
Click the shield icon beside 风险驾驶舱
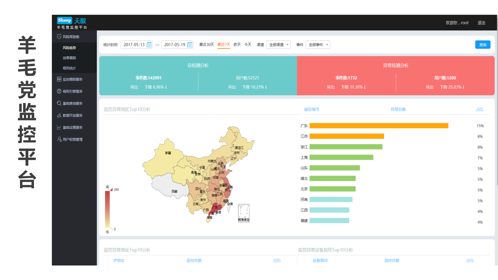coord(59,37)
